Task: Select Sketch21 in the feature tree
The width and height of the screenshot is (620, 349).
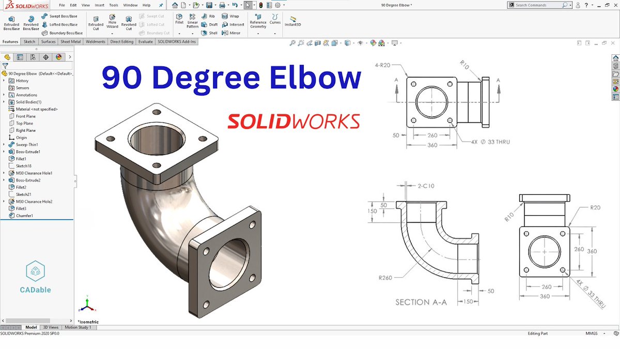Action: click(20, 194)
